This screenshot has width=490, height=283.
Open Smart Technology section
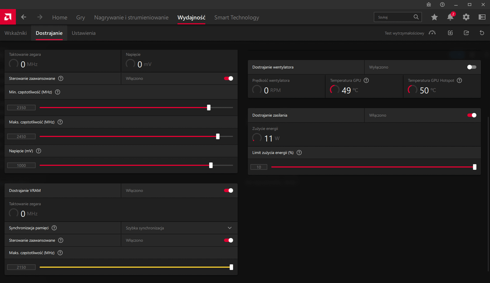(x=236, y=18)
